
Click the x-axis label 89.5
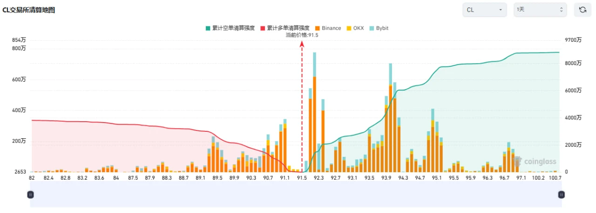pos(217,178)
